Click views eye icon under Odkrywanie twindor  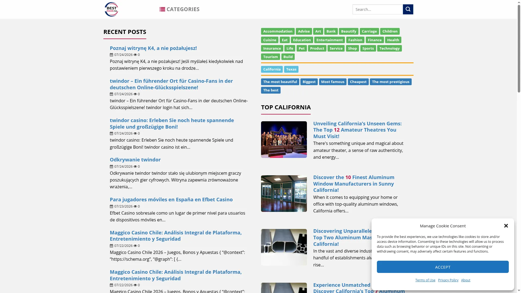pos(135,167)
